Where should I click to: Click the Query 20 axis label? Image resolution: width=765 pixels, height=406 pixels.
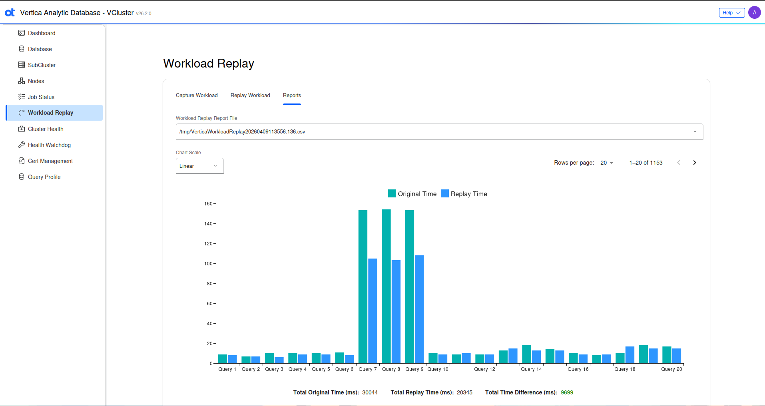click(x=671, y=369)
